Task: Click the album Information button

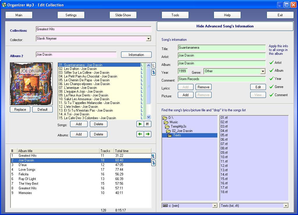Action: [136, 54]
